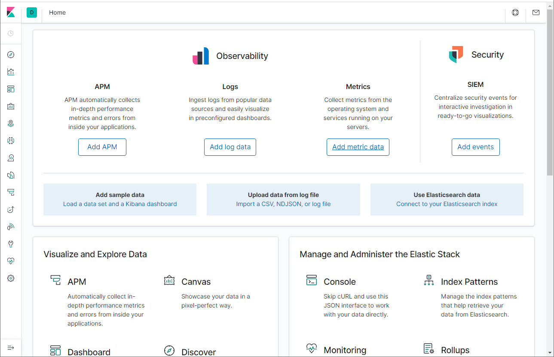The width and height of the screenshot is (554, 357).
Task: Click the Add sample data heading
Action: [x=120, y=195]
